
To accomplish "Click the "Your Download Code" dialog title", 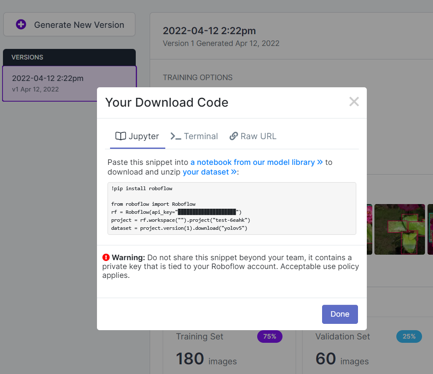I will coord(167,102).
